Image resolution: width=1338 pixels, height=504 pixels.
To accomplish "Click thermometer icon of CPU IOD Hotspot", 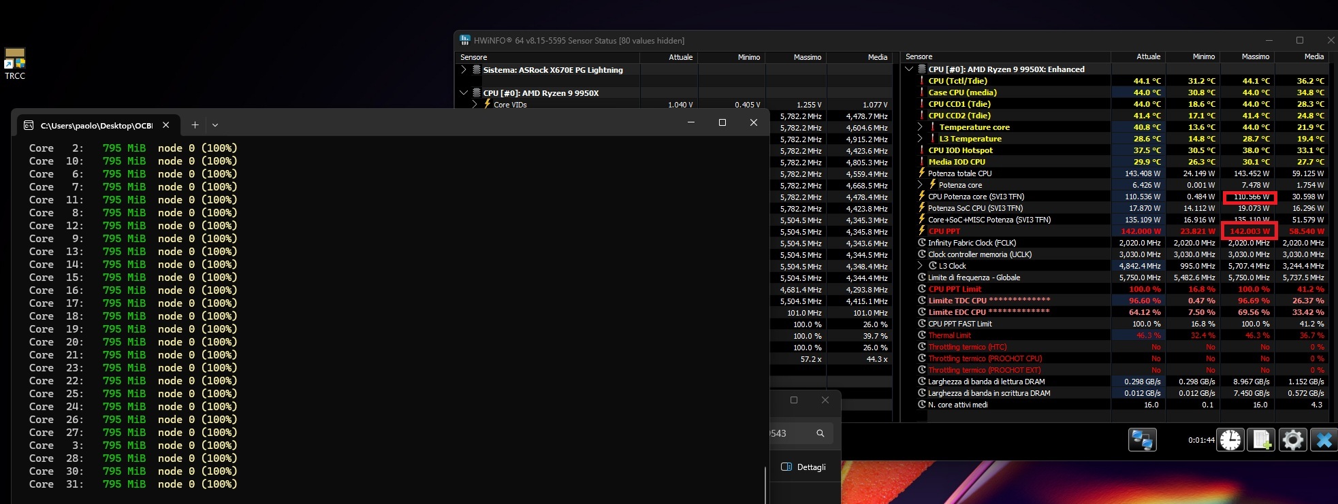I will coord(922,150).
